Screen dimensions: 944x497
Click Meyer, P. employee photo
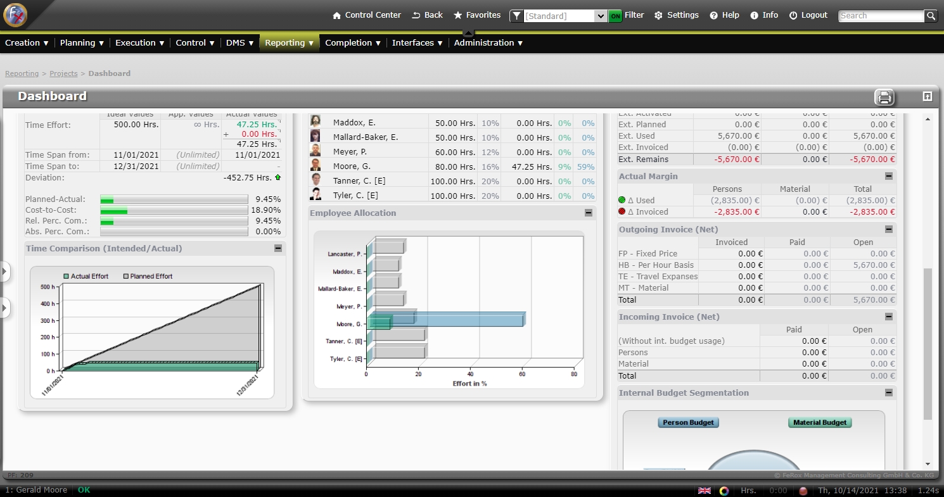(315, 151)
